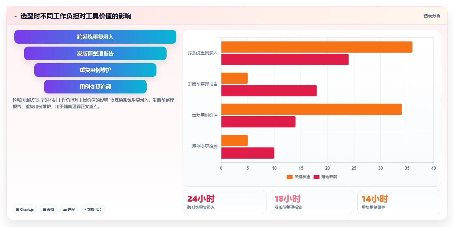Click the chart y-axis label 跨系统重复录入
The height and width of the screenshot is (227, 454).
[203, 53]
